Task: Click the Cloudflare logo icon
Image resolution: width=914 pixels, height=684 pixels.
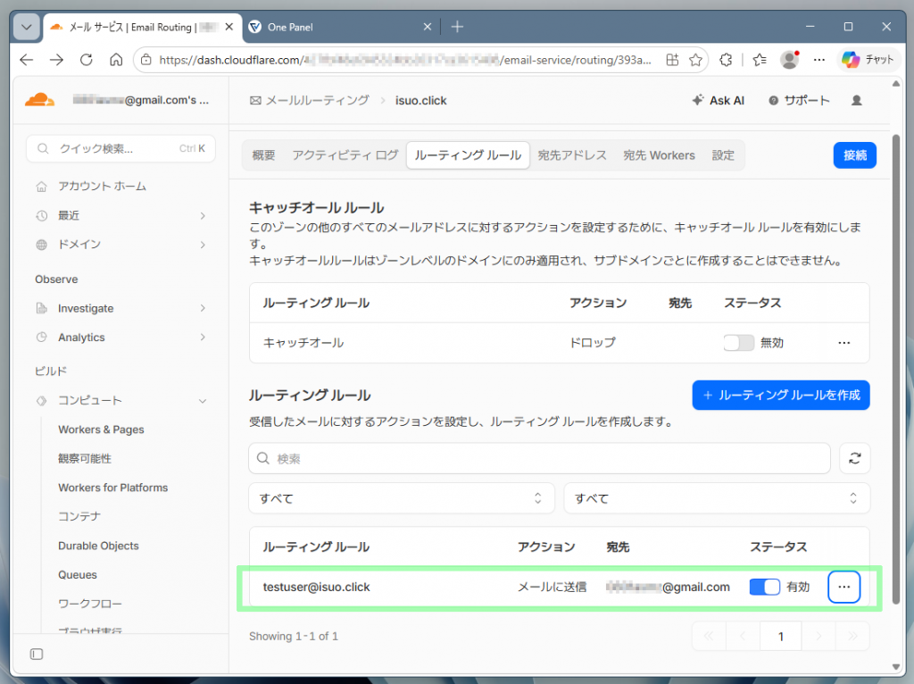Action: pos(39,100)
